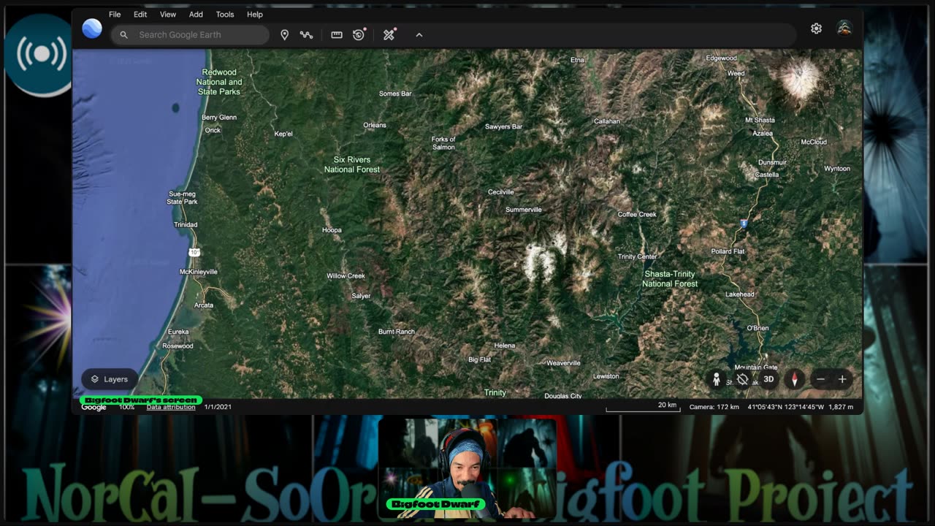Select the Street View pegman

717,379
